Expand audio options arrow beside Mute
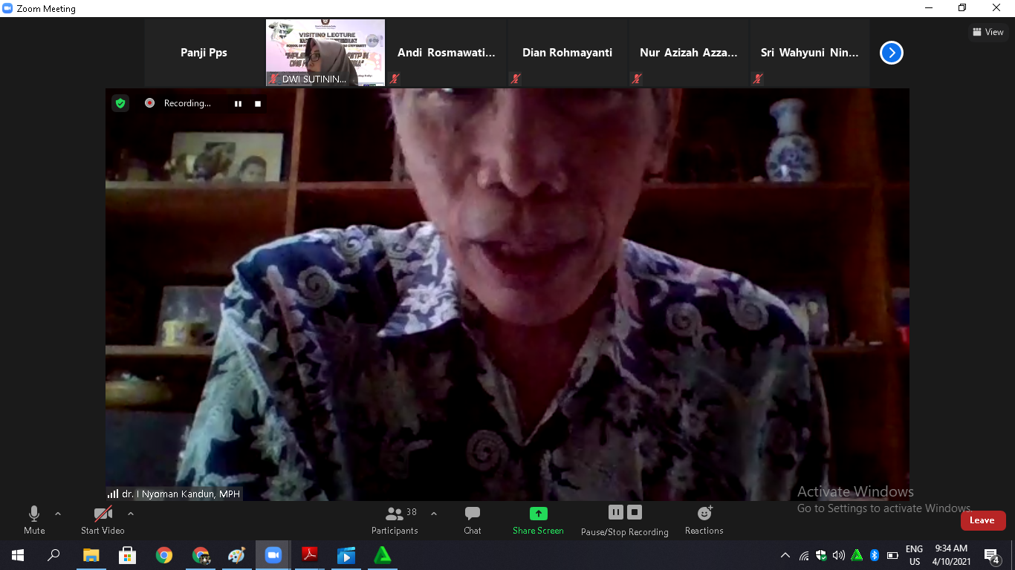This screenshot has width=1015, height=570. point(58,514)
